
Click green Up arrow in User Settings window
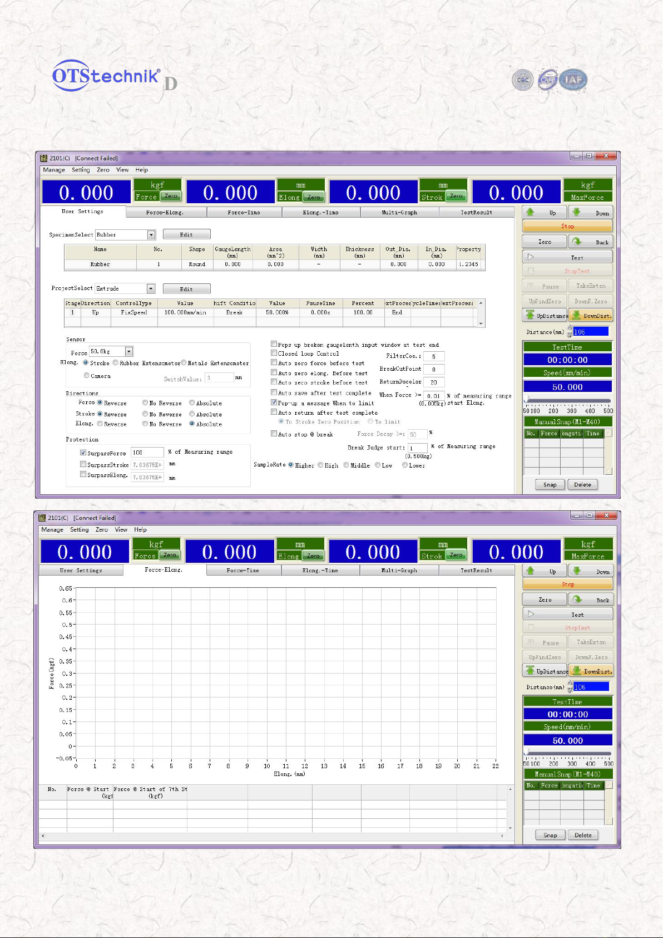(544, 212)
